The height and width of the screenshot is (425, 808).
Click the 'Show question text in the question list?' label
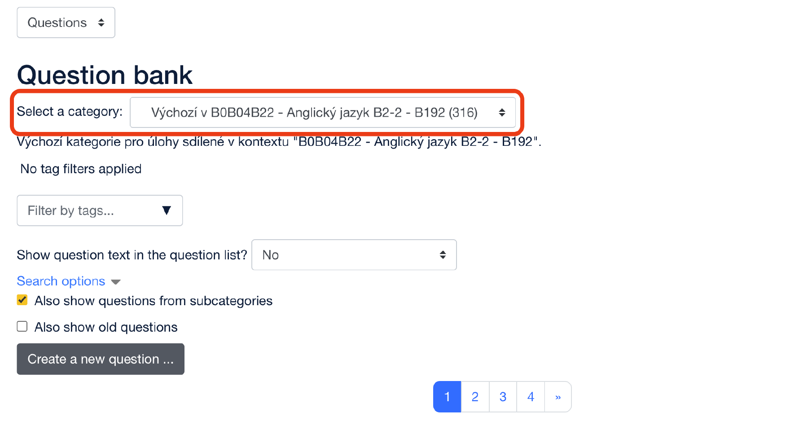(132, 255)
